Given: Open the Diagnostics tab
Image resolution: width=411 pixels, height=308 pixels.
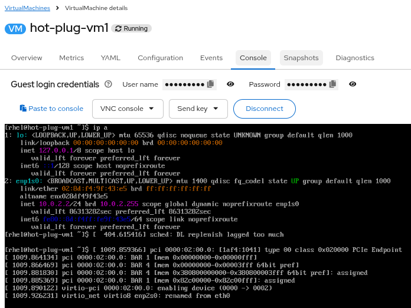Looking at the screenshot, I should point(355,58).
